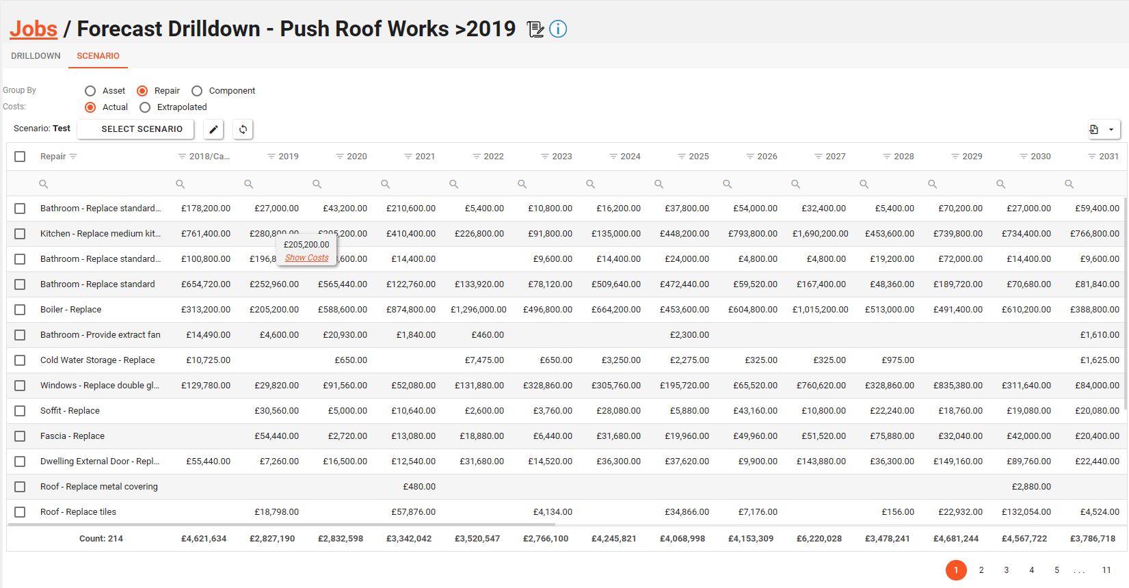Click the export file icon

1093,129
